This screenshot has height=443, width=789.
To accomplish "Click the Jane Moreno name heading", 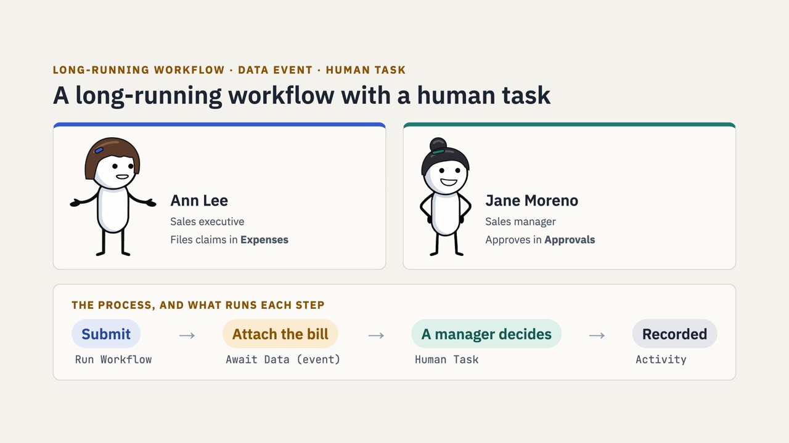I will coord(531,201).
